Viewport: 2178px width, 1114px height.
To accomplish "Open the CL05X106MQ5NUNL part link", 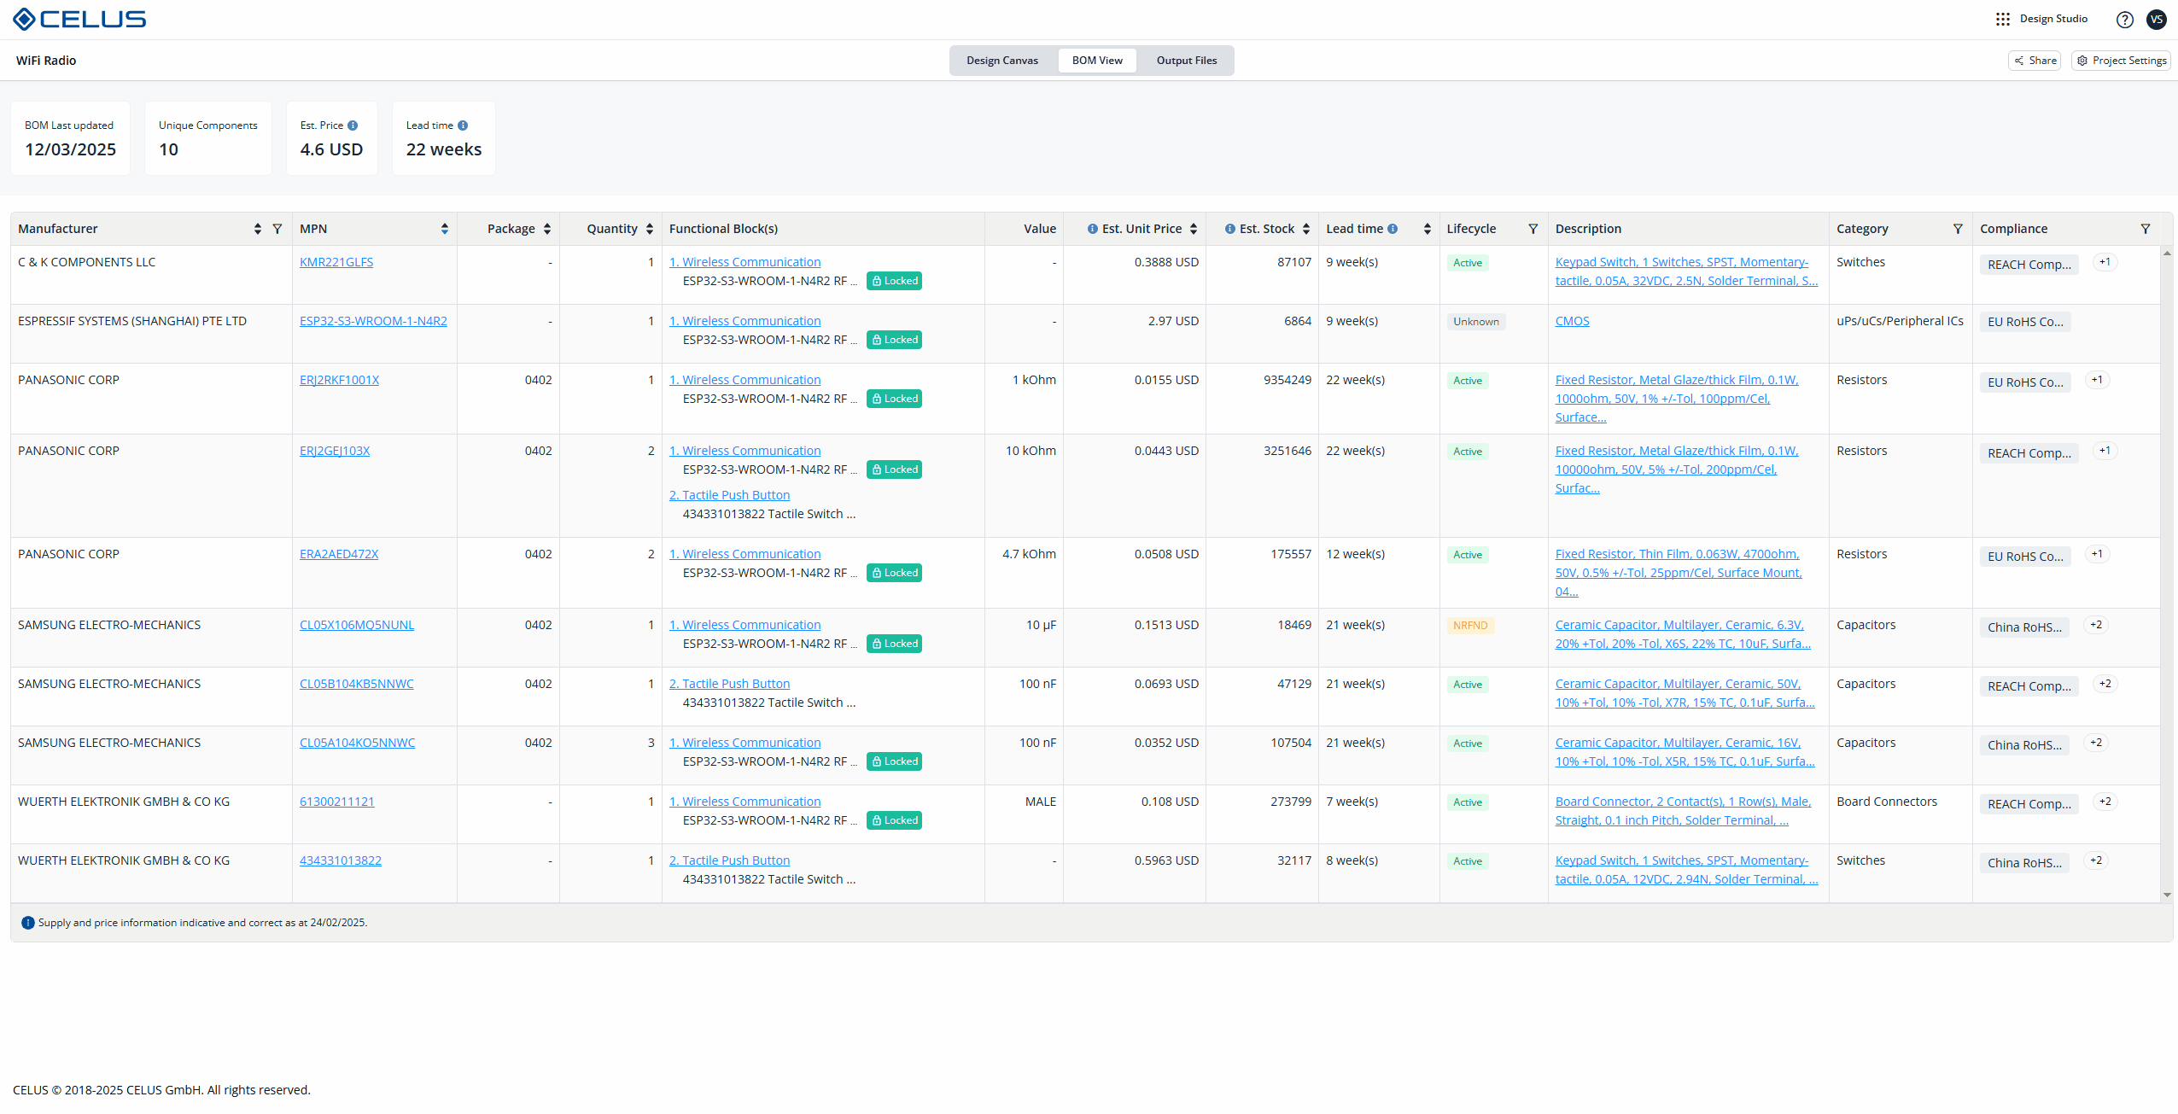I will point(357,625).
